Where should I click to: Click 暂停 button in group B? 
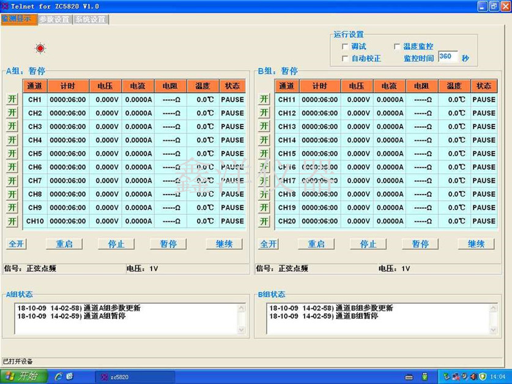pos(420,244)
